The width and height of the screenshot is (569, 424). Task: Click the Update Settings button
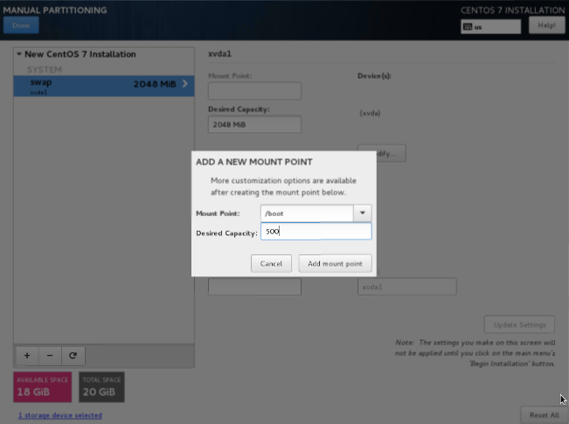pos(519,324)
